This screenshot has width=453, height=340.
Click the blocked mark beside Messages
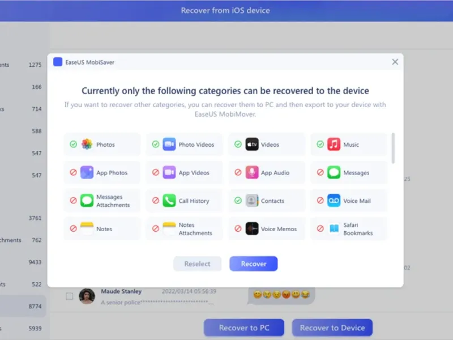pyautogui.click(x=320, y=172)
